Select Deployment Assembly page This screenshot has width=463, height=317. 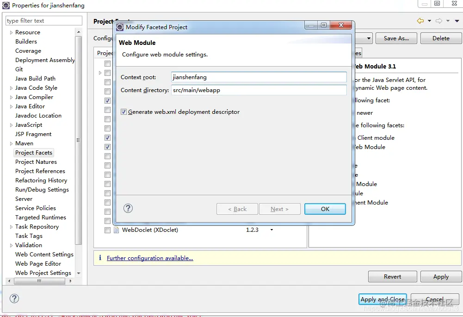45,60
